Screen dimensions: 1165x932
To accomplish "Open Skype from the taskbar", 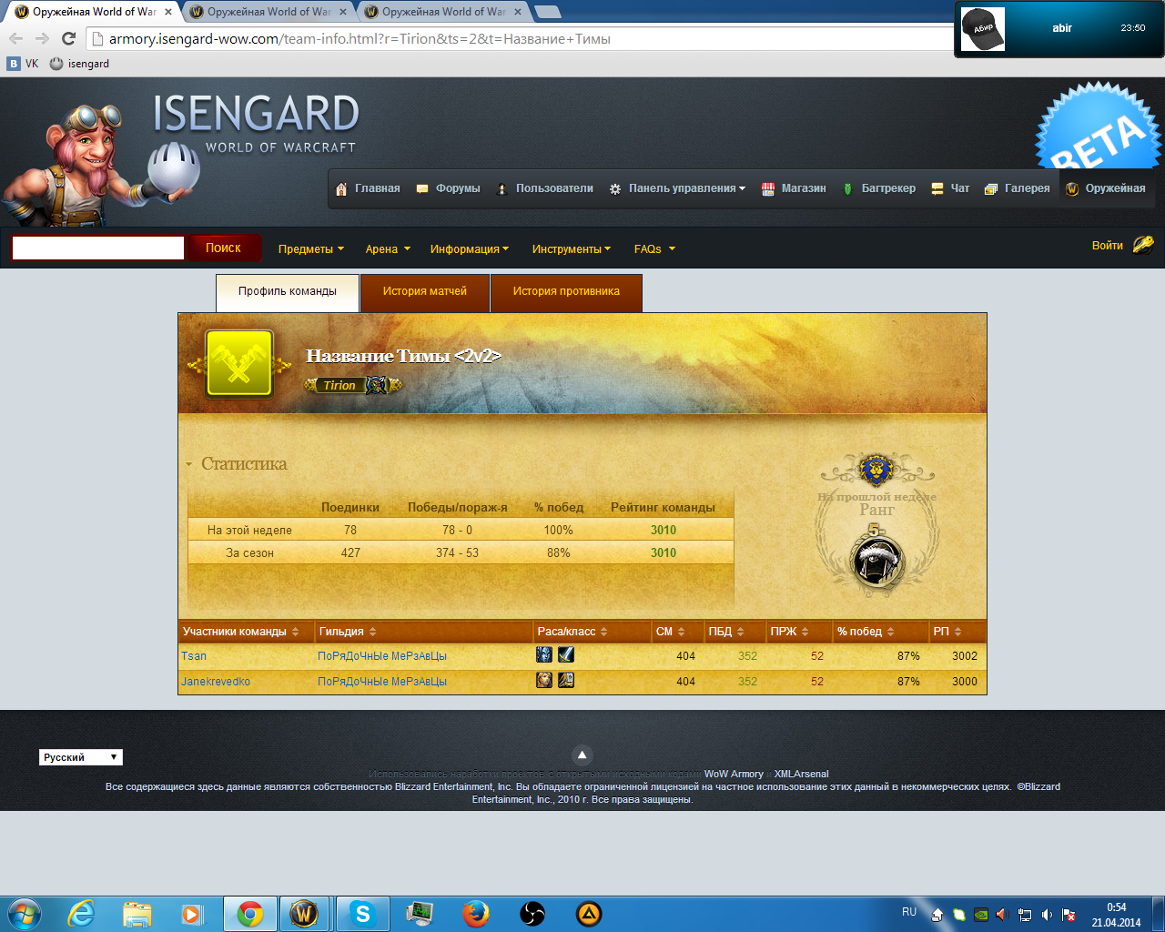I will point(363,914).
